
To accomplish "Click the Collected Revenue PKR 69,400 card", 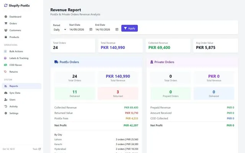I will tap(168, 46).
